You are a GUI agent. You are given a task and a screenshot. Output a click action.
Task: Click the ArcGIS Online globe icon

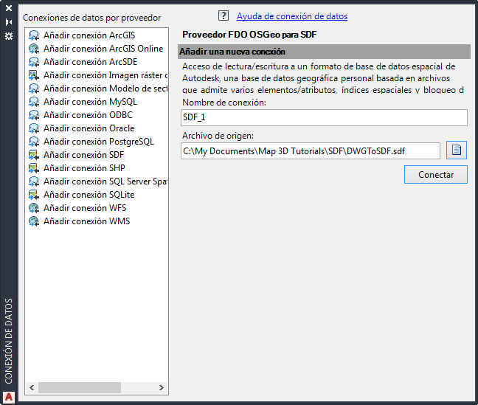34,49
